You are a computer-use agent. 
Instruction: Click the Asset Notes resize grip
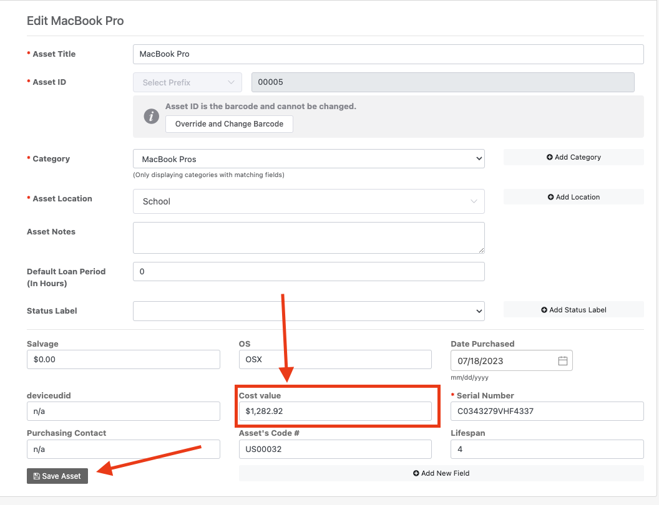point(481,250)
